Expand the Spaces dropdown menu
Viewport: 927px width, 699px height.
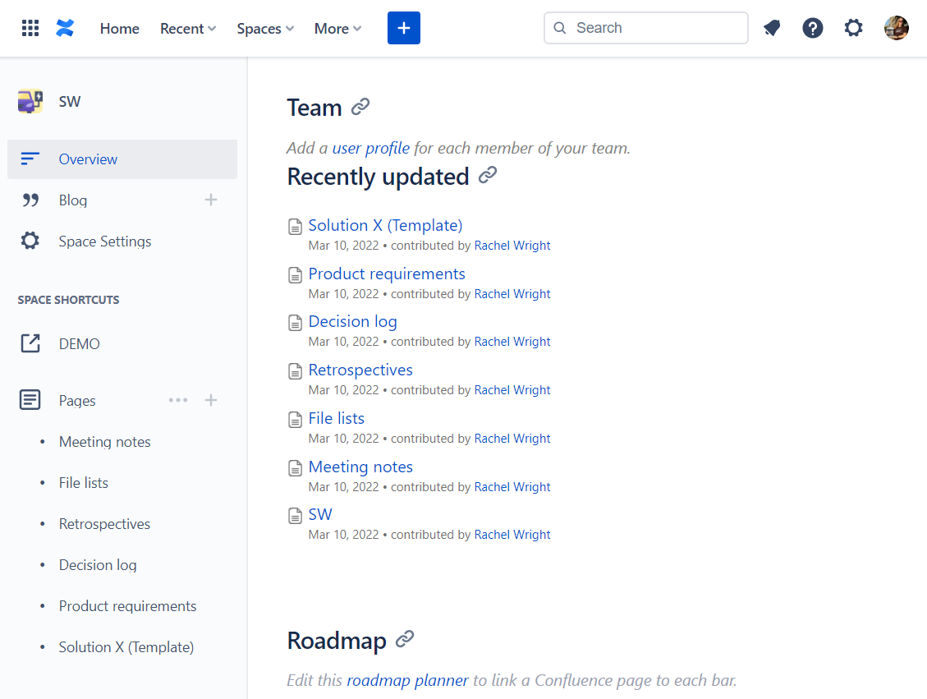pos(265,29)
